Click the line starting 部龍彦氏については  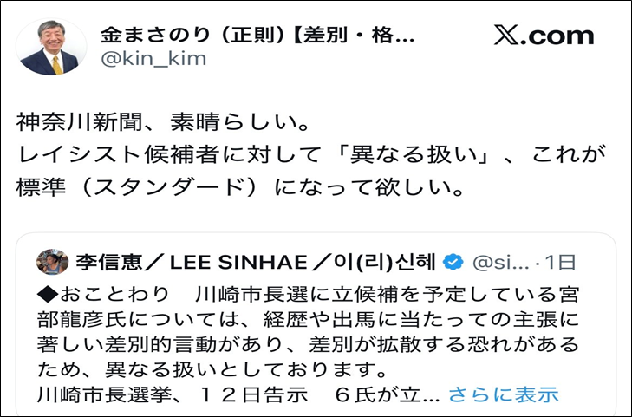308,317
